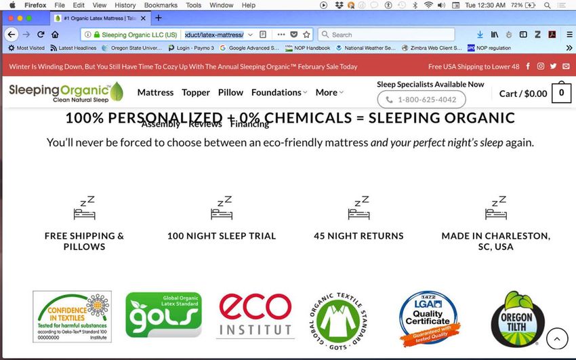Expand the More dropdown menu

(x=329, y=92)
